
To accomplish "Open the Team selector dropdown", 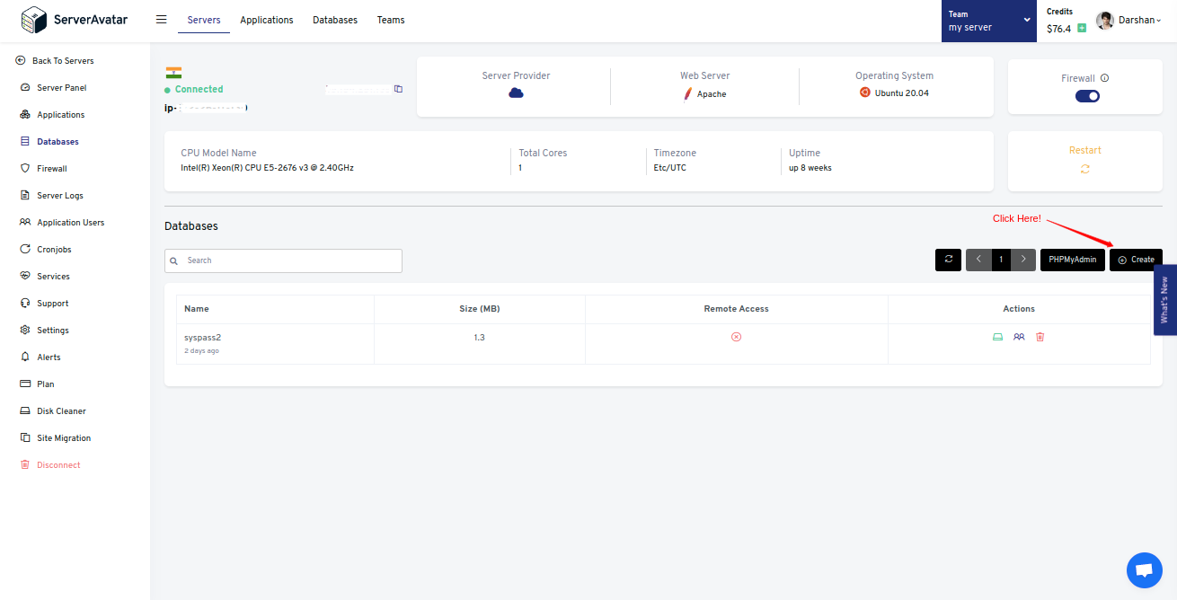I will point(988,20).
